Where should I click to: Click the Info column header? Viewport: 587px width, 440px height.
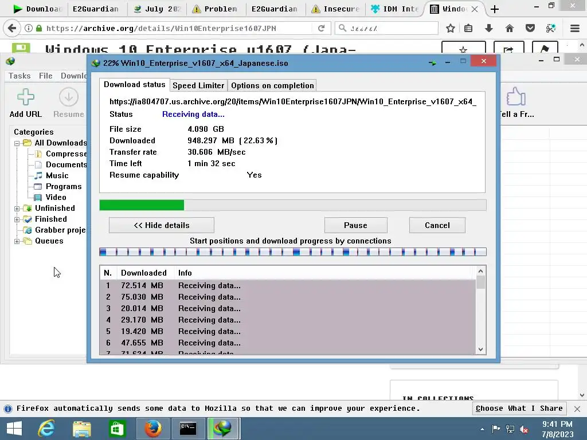click(325, 273)
